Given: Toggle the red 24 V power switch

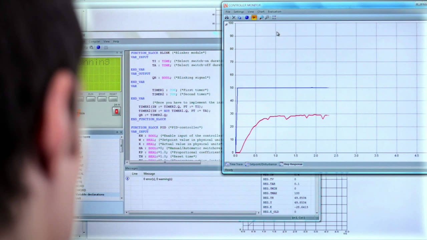Looking at the screenshot, I should pyautogui.click(x=116, y=111).
